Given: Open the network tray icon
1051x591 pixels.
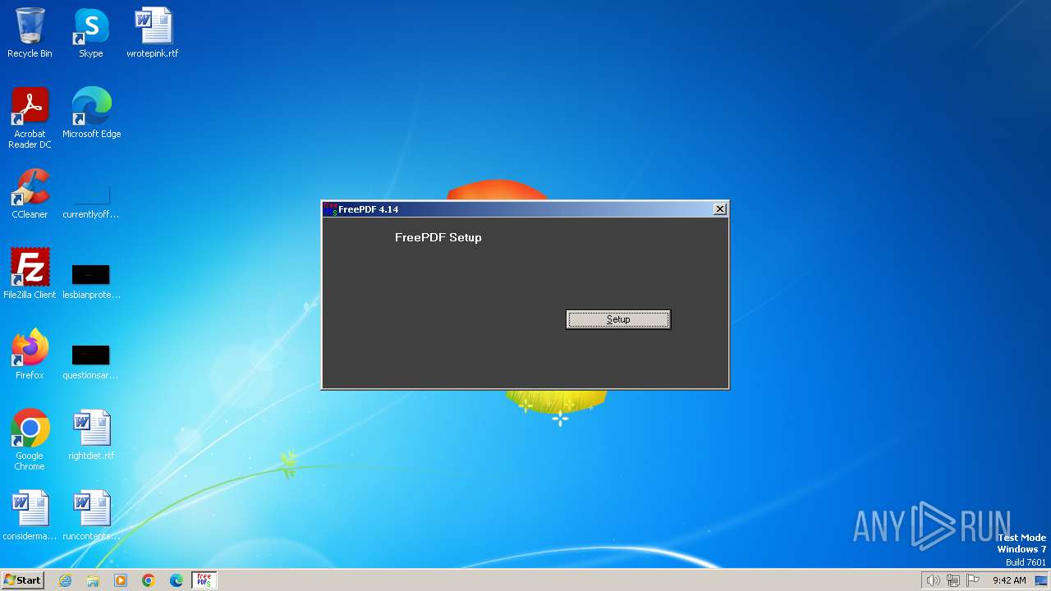Looking at the screenshot, I should tap(953, 580).
